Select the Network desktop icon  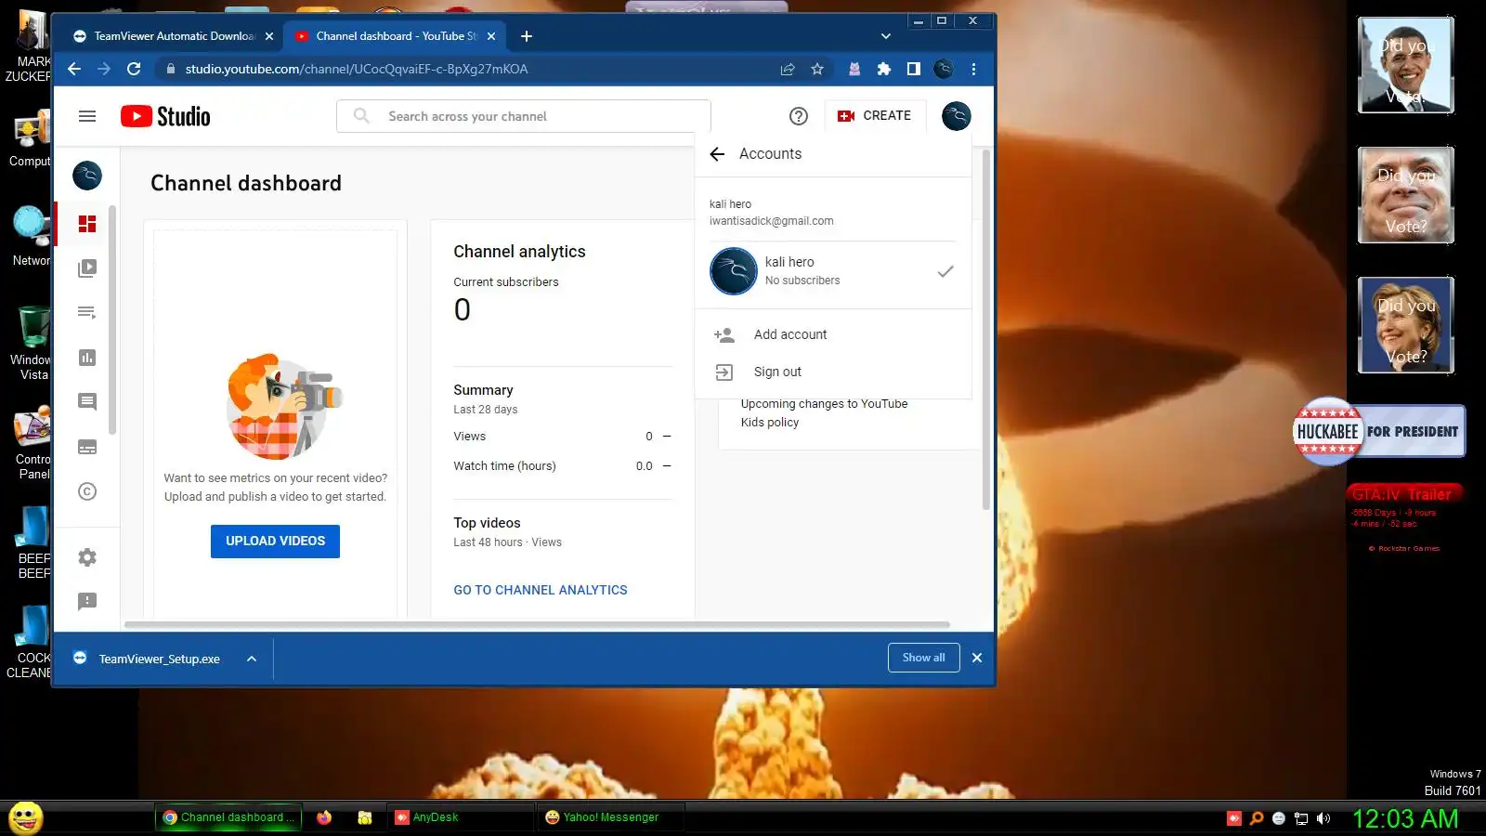pos(31,237)
